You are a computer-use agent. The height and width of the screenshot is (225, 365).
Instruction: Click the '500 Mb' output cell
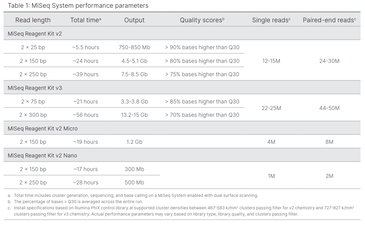coord(134,183)
